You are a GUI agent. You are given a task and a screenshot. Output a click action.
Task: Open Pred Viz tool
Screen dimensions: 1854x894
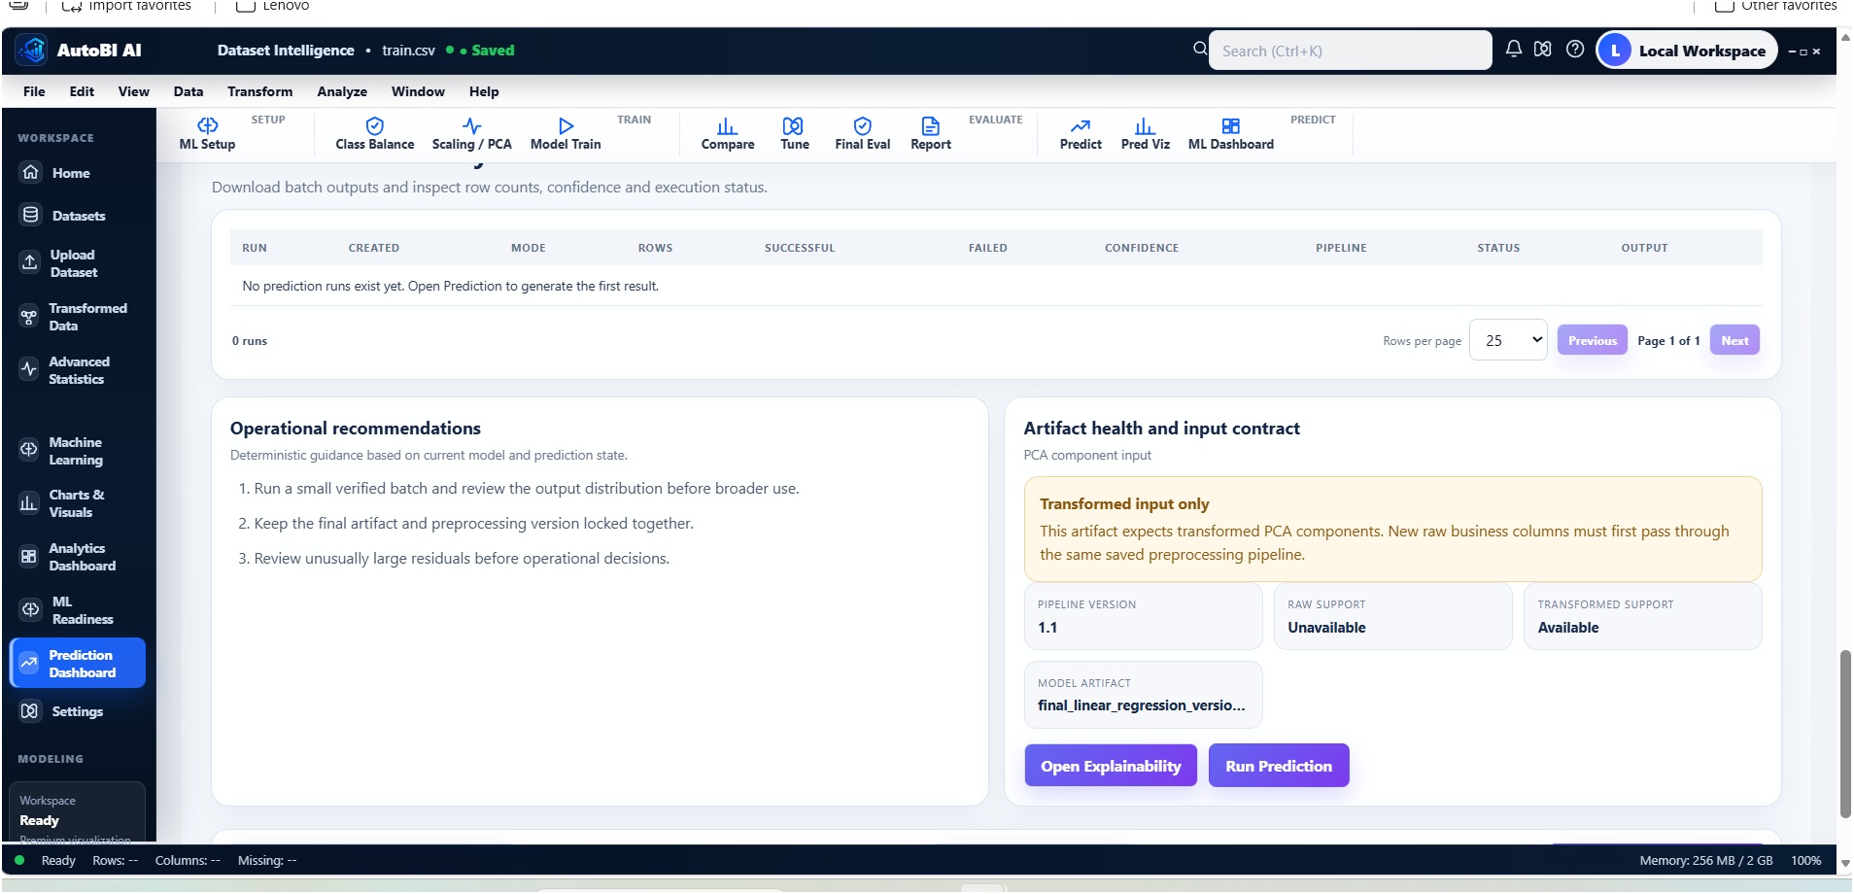coord(1145,134)
